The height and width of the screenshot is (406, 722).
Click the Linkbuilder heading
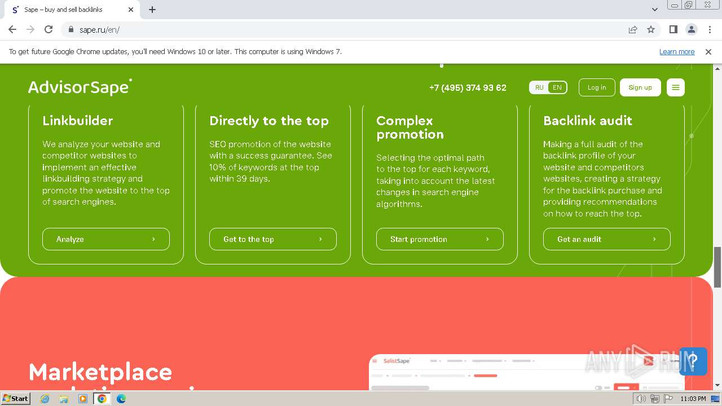pos(78,121)
